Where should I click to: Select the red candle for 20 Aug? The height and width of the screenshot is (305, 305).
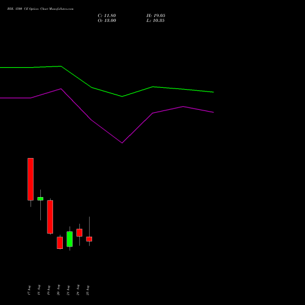[60, 243]
